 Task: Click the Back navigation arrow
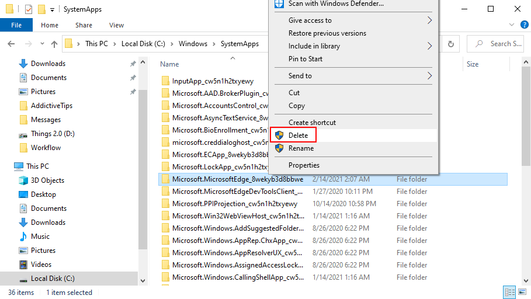[11, 44]
